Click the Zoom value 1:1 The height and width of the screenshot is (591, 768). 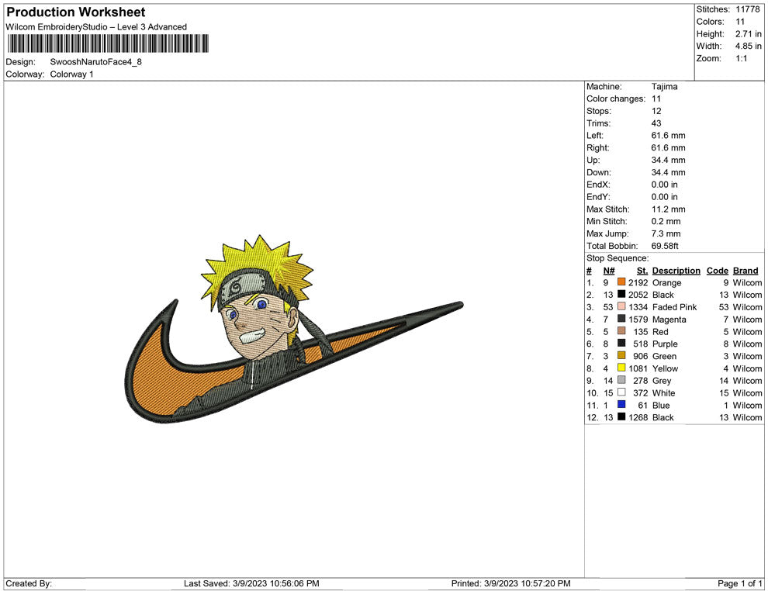tap(742, 58)
